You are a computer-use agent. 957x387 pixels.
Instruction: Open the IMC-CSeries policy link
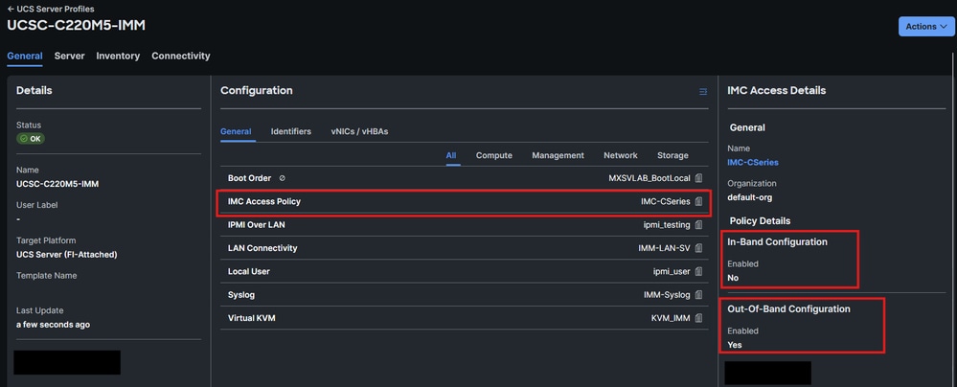coord(753,163)
